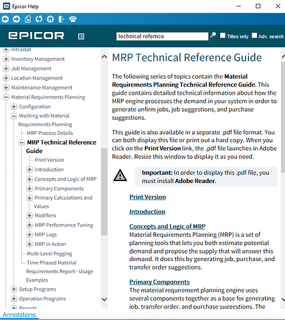Expand the Introduction tree node
This screenshot has width=285, height=320.
[x=29, y=170]
